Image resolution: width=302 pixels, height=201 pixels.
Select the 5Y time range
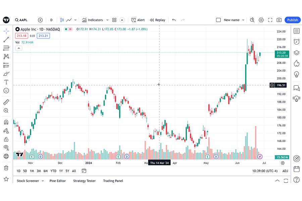coord(67,171)
